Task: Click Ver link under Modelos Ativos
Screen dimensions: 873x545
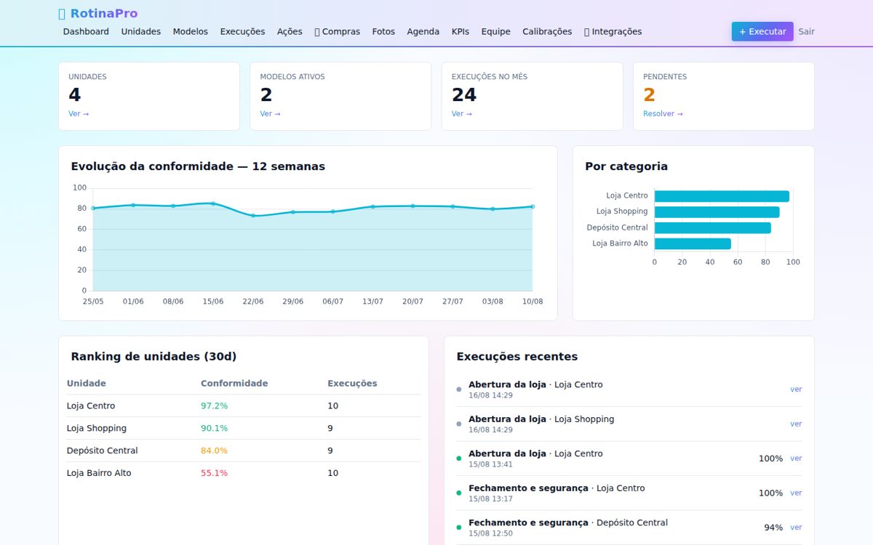Action: coord(270,113)
